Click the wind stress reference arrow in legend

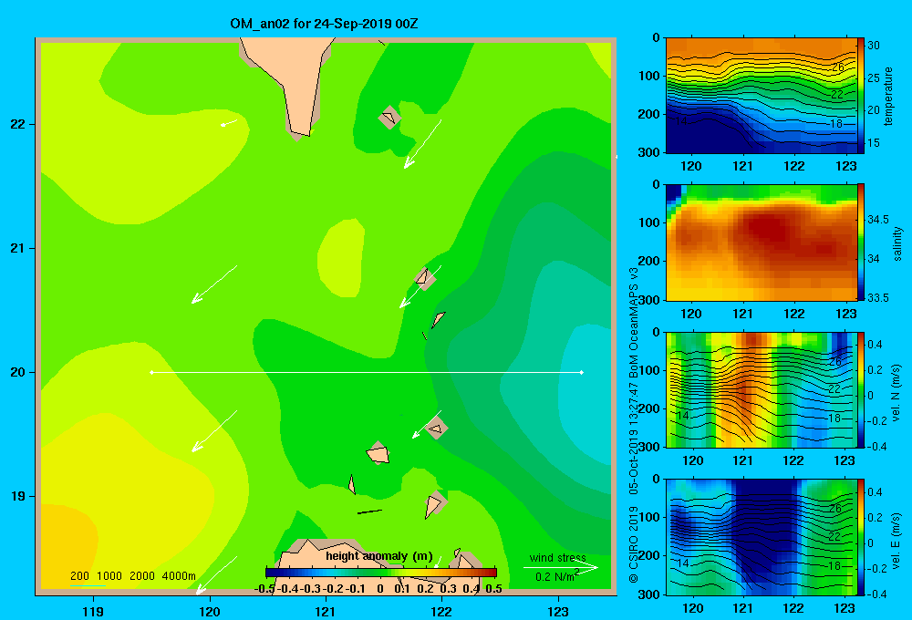point(561,568)
